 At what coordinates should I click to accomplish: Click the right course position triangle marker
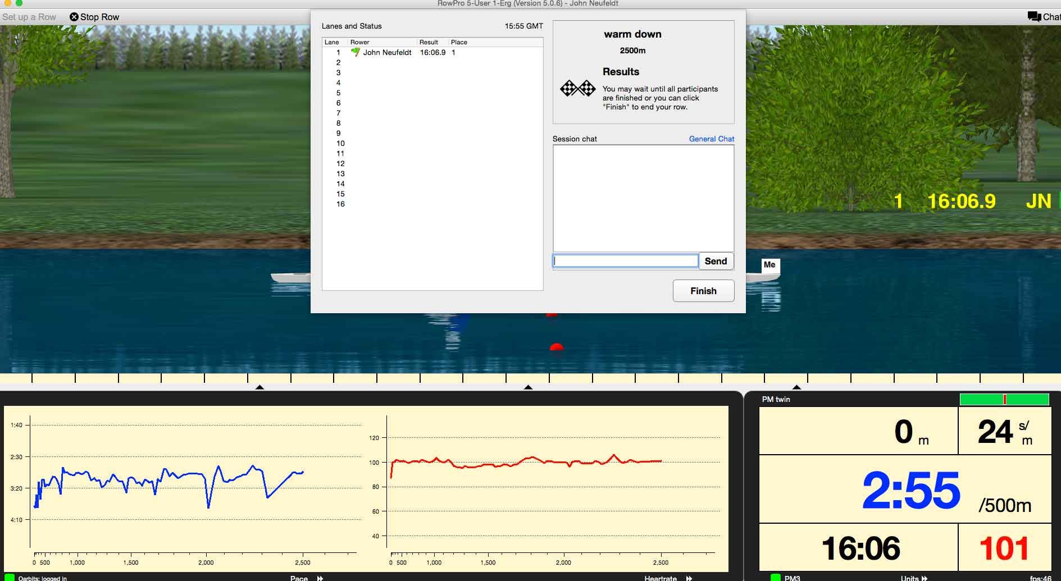pyautogui.click(x=796, y=387)
